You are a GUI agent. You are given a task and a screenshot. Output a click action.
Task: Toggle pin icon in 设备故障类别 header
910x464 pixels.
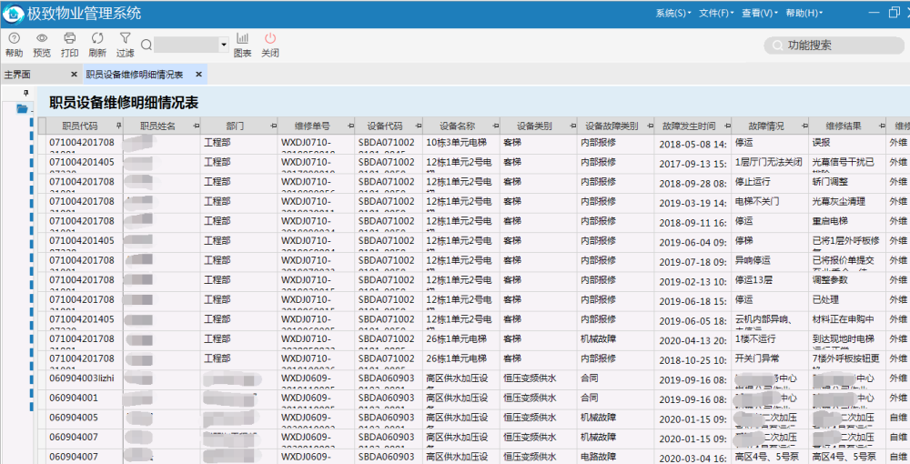click(x=650, y=126)
